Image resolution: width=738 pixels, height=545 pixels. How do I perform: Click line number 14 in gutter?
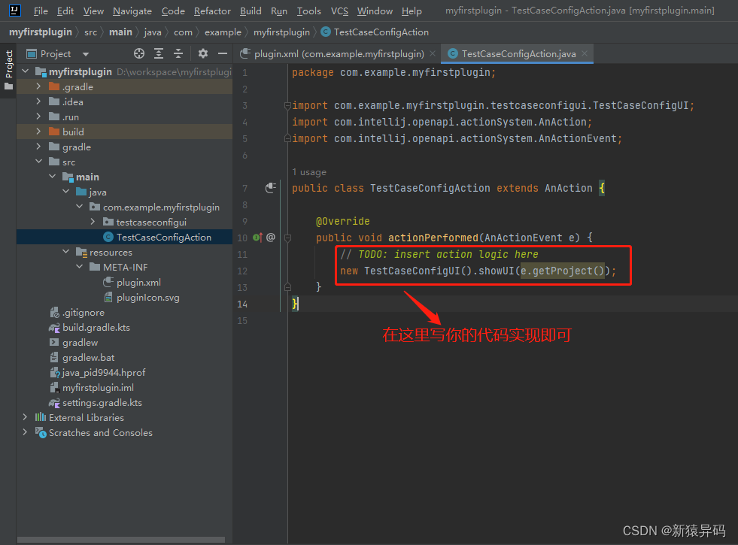tap(242, 304)
